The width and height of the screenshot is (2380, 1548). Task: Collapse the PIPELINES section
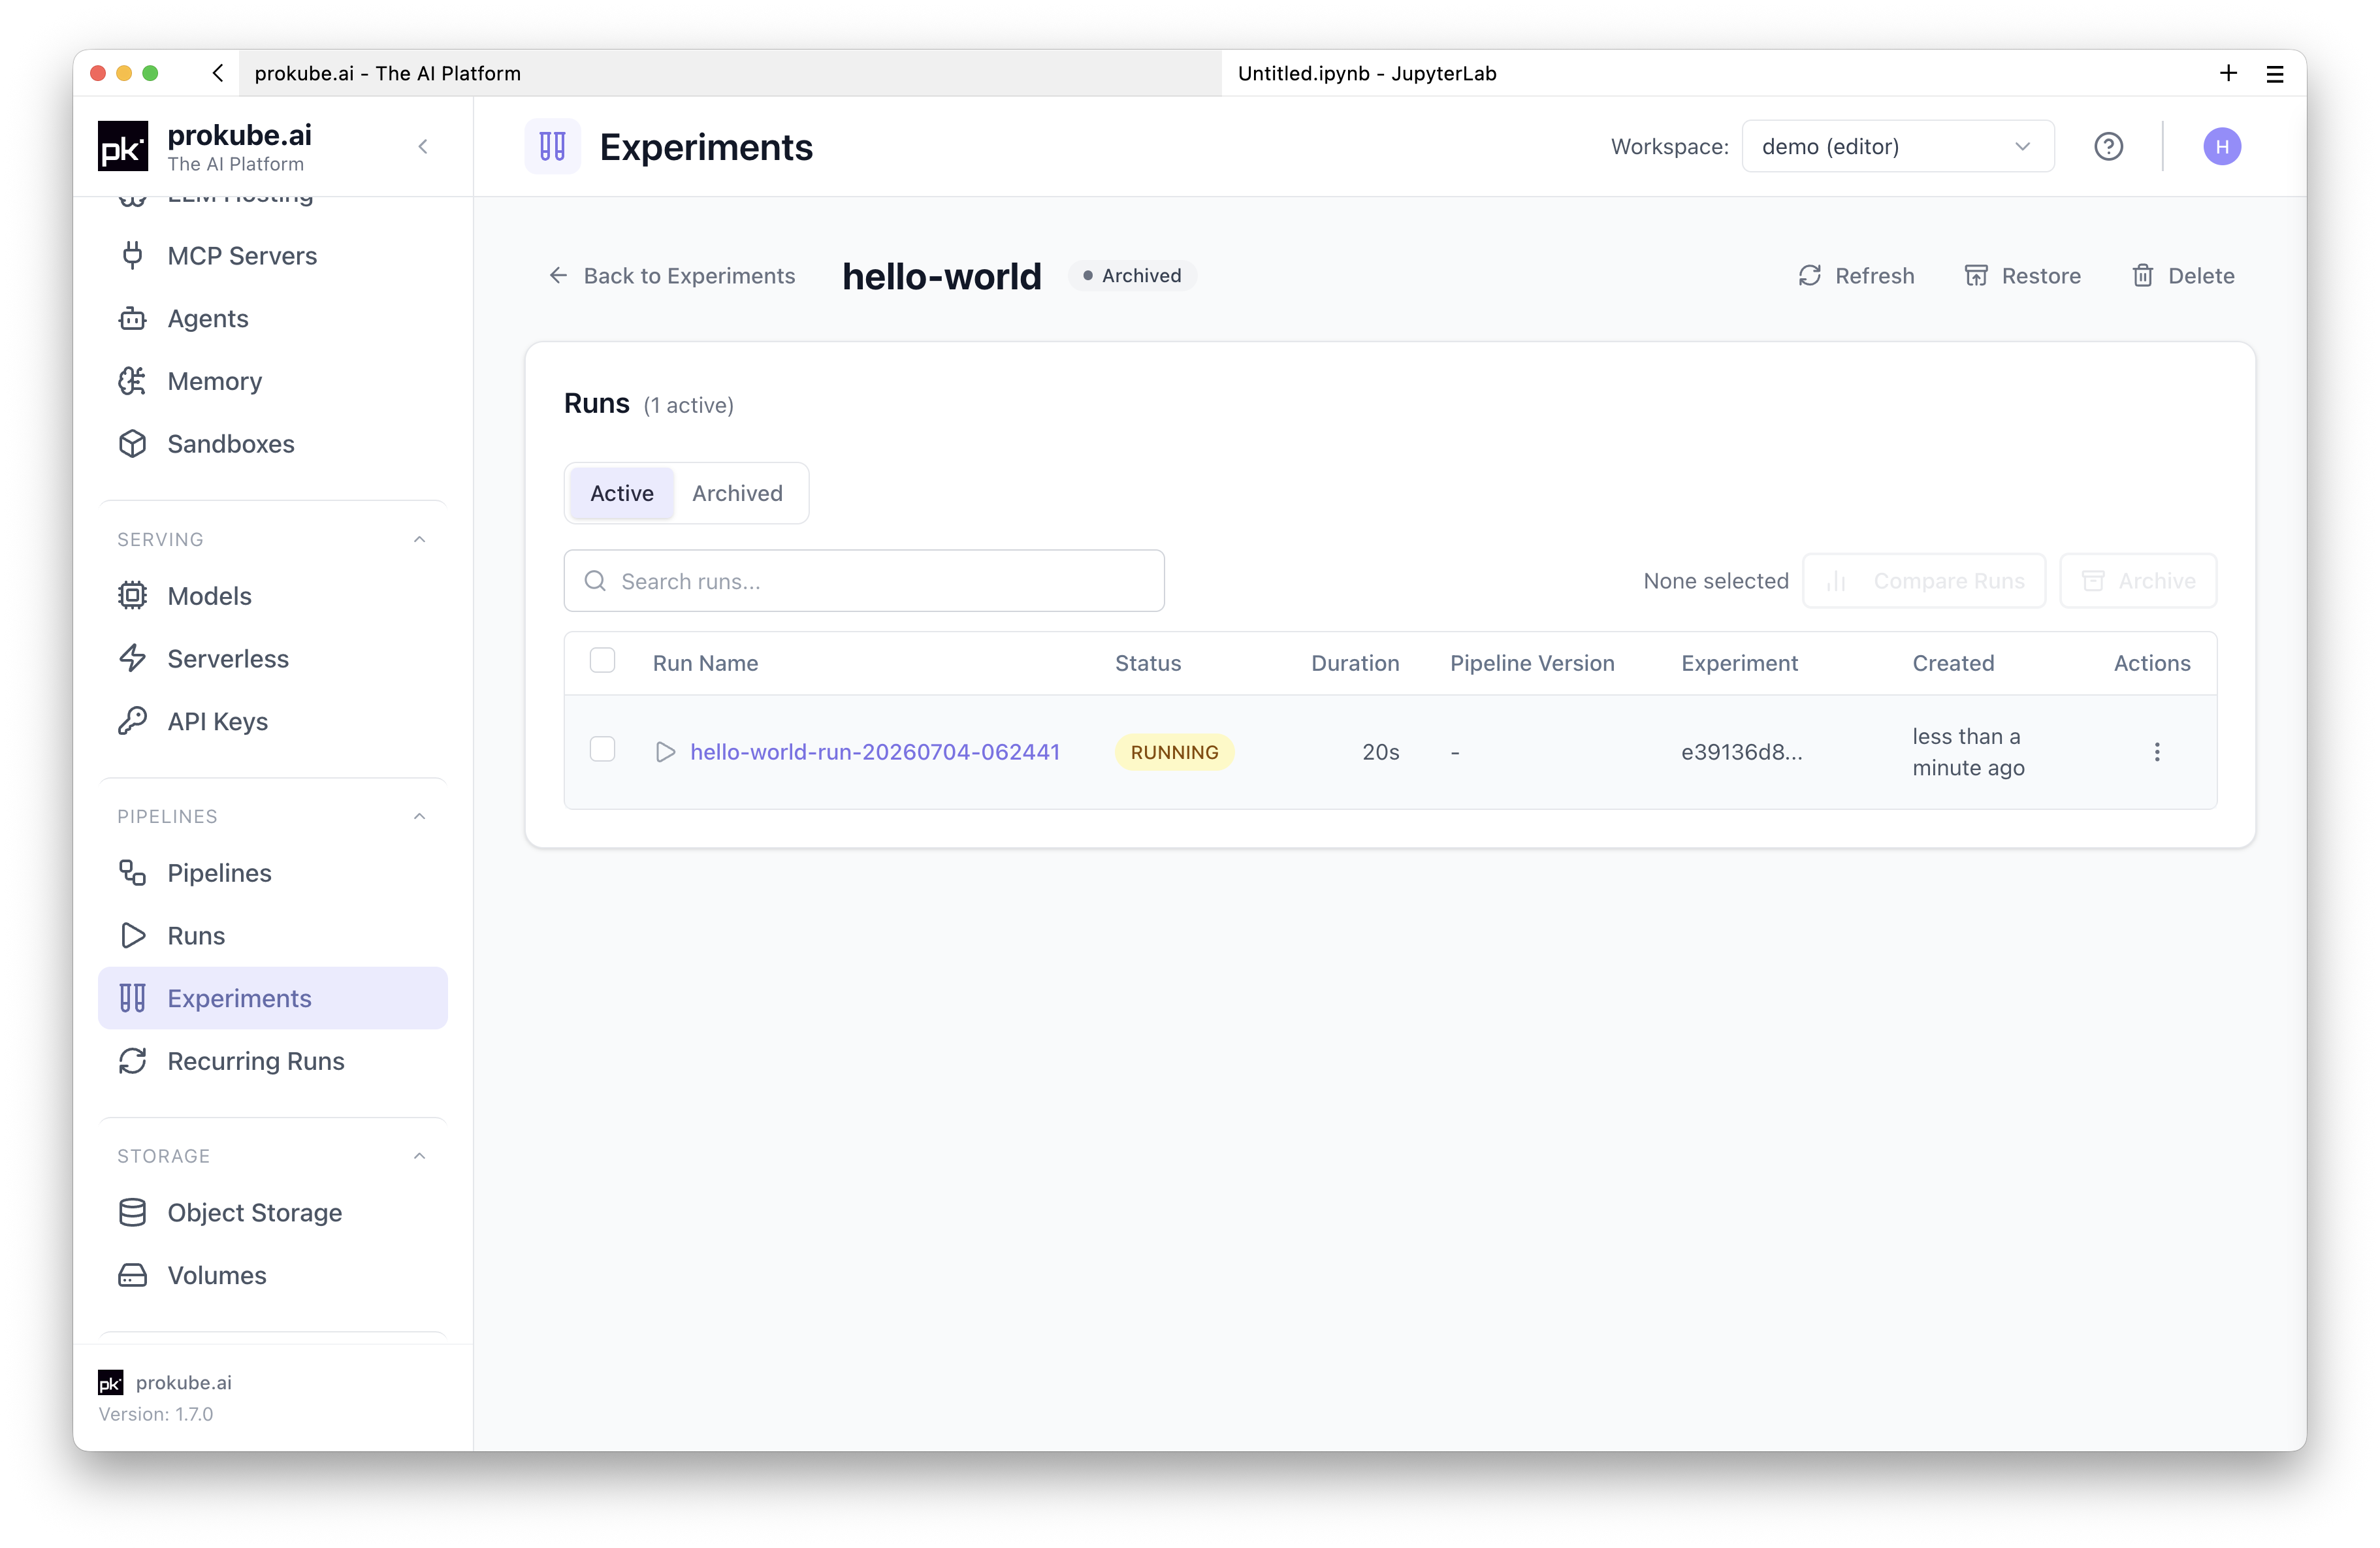(420, 817)
